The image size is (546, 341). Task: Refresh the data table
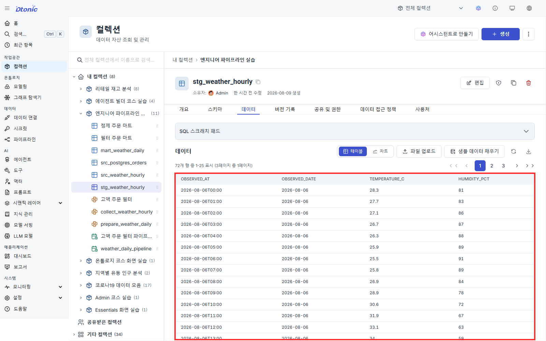click(514, 151)
